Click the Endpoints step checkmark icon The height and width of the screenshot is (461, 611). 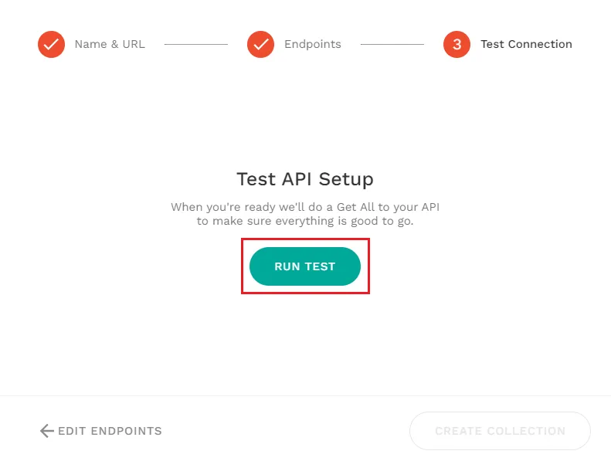click(x=260, y=45)
